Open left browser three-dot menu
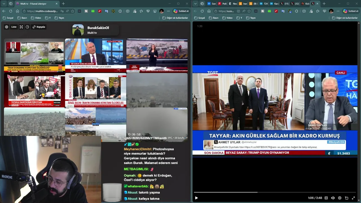The image size is (361, 203). [x=168, y=11]
